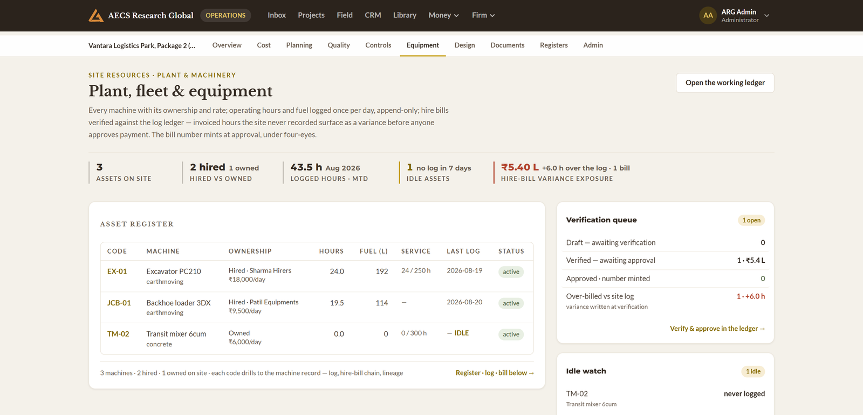Click the HOURS column header

point(331,251)
